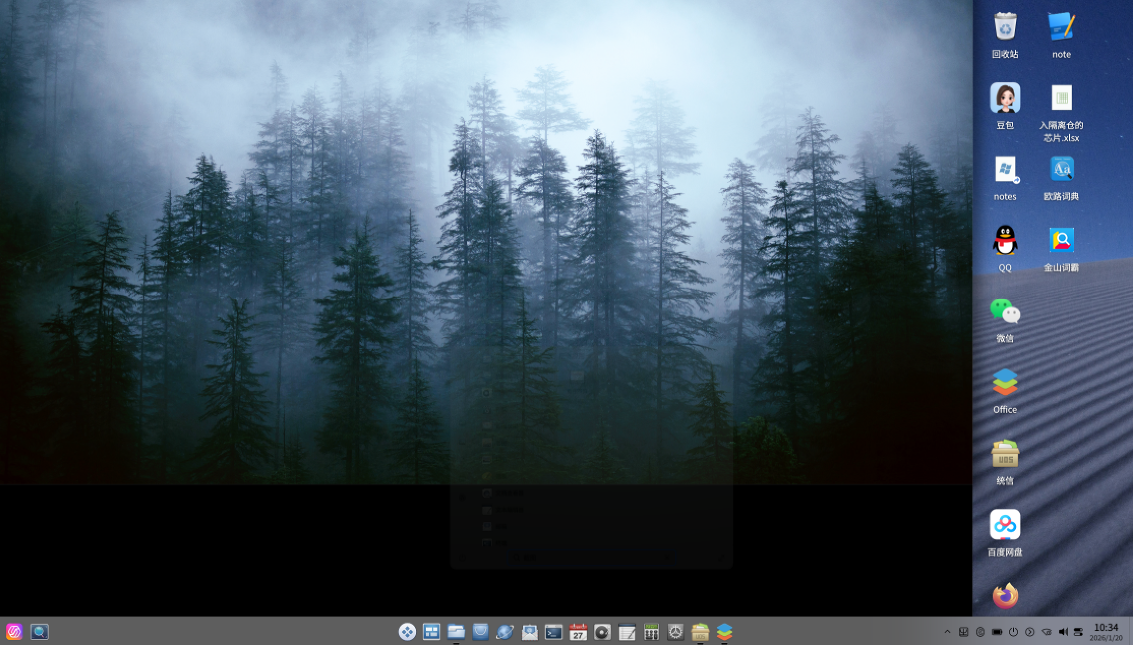Select the 入隔离仓的芯片.xlsx desktop file
Viewport: 1133px width, 645px height.
(1061, 112)
